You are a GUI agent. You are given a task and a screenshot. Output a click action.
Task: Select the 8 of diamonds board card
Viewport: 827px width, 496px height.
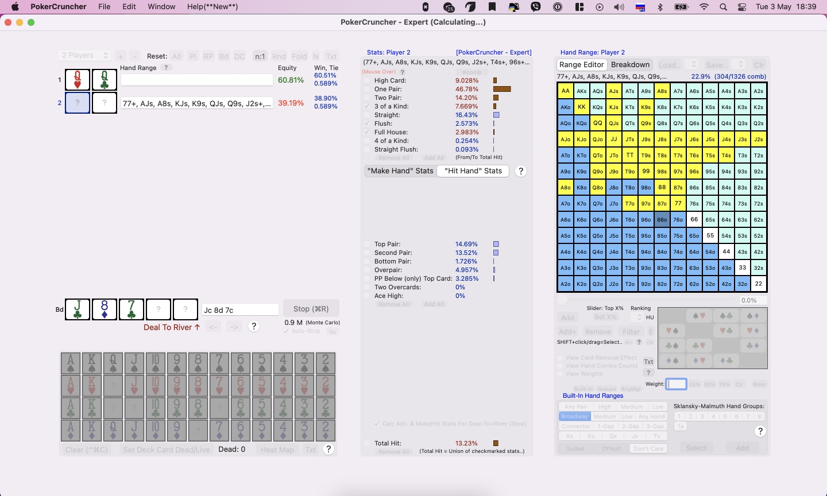tap(105, 309)
